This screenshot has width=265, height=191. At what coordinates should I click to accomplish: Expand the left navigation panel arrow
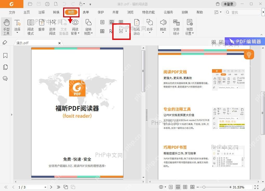click(12, 115)
